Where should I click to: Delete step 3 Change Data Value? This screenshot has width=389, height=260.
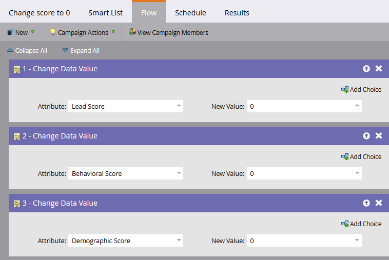coord(379,203)
